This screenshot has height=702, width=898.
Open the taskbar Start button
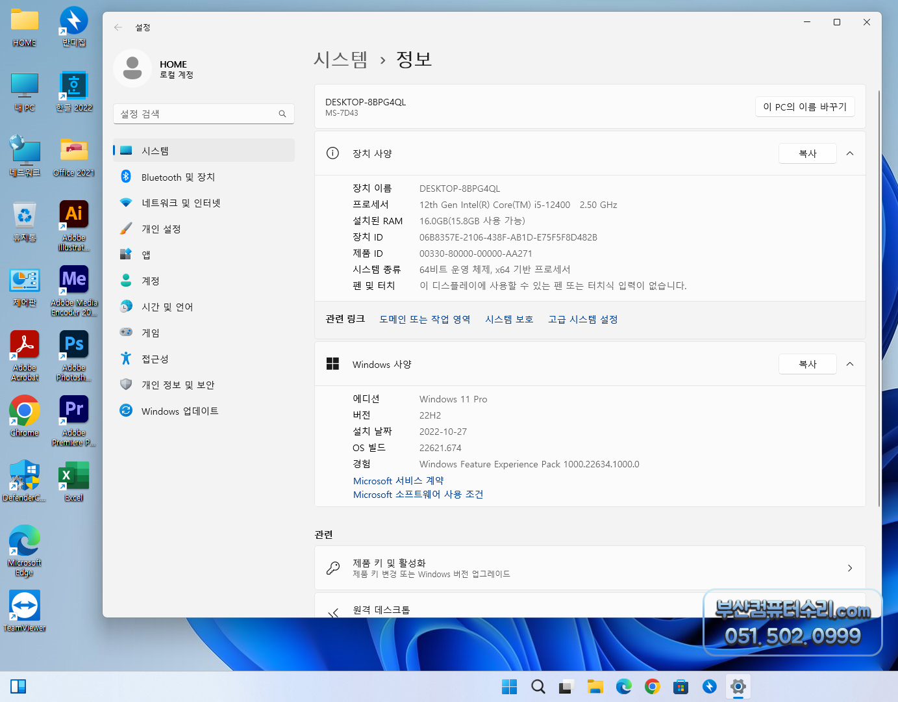pos(510,686)
